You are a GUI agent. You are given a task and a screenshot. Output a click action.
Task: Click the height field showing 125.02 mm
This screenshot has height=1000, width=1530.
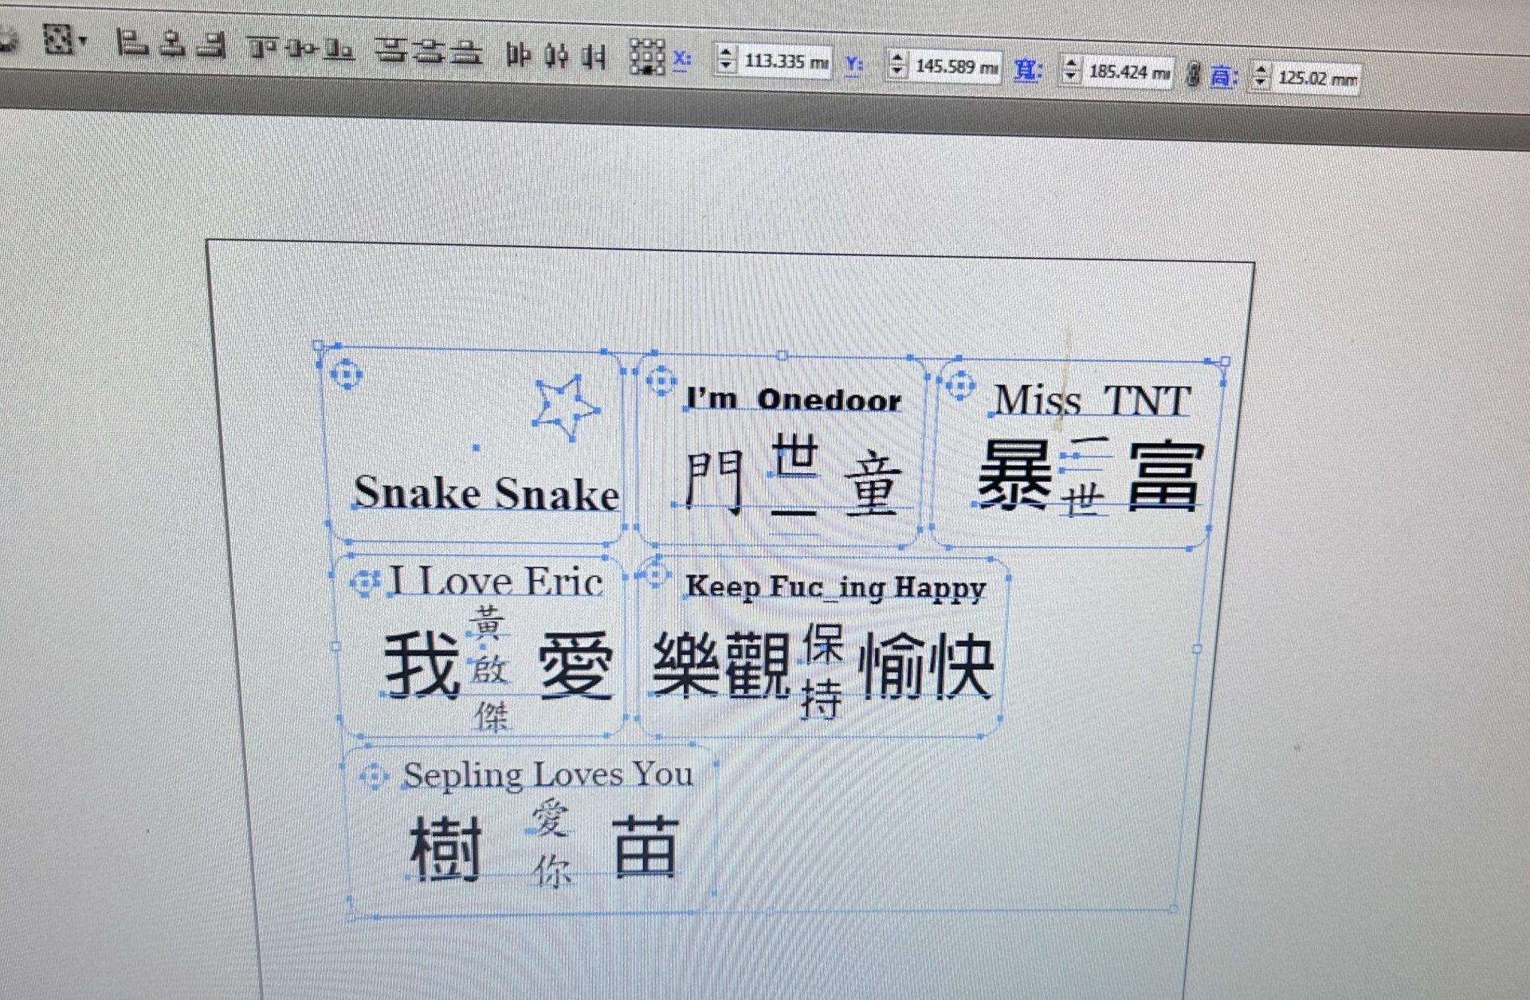[x=1315, y=78]
